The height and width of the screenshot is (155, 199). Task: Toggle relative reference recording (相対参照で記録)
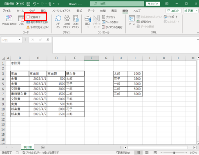(x=37, y=22)
